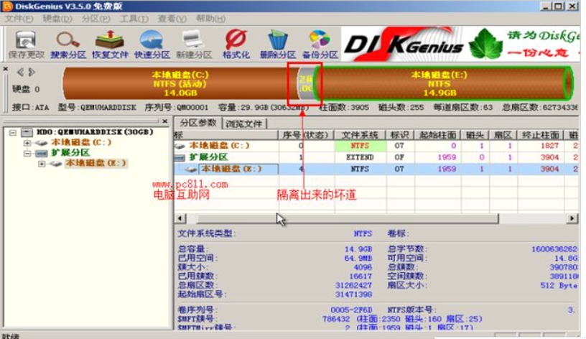Go to previous disk with left arrow
The height and width of the screenshot is (339, 586).
point(20,72)
